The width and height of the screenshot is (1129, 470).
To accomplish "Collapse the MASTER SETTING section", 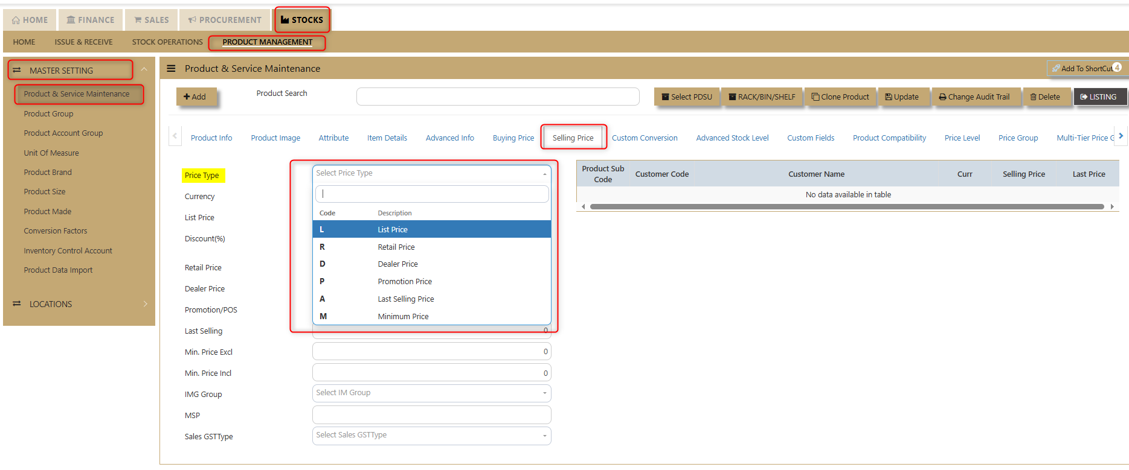I will (144, 70).
